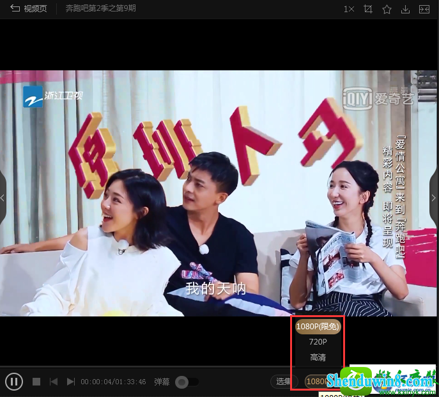Select 720P quality option

coord(318,342)
